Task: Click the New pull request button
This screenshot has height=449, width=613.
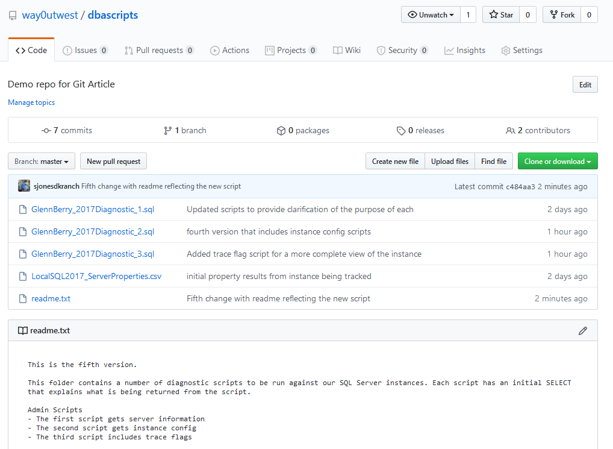Action: [x=113, y=162]
